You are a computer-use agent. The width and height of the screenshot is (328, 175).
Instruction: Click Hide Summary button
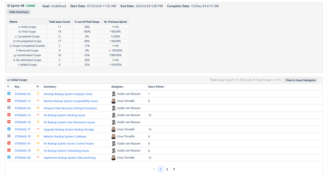[x=19, y=12]
